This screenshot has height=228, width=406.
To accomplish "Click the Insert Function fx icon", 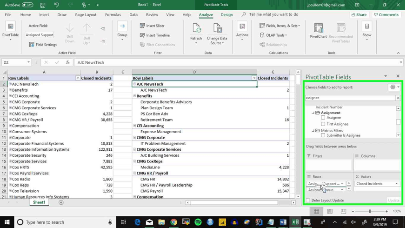I will [67, 62].
